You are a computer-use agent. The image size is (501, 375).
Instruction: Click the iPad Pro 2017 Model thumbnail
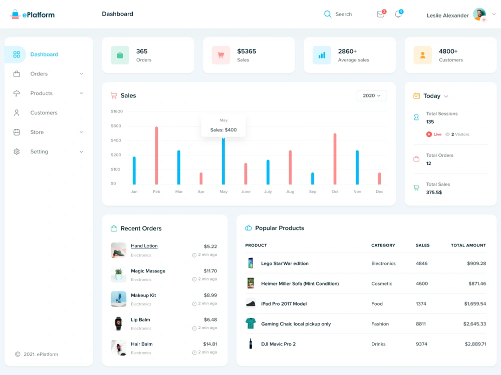250,303
